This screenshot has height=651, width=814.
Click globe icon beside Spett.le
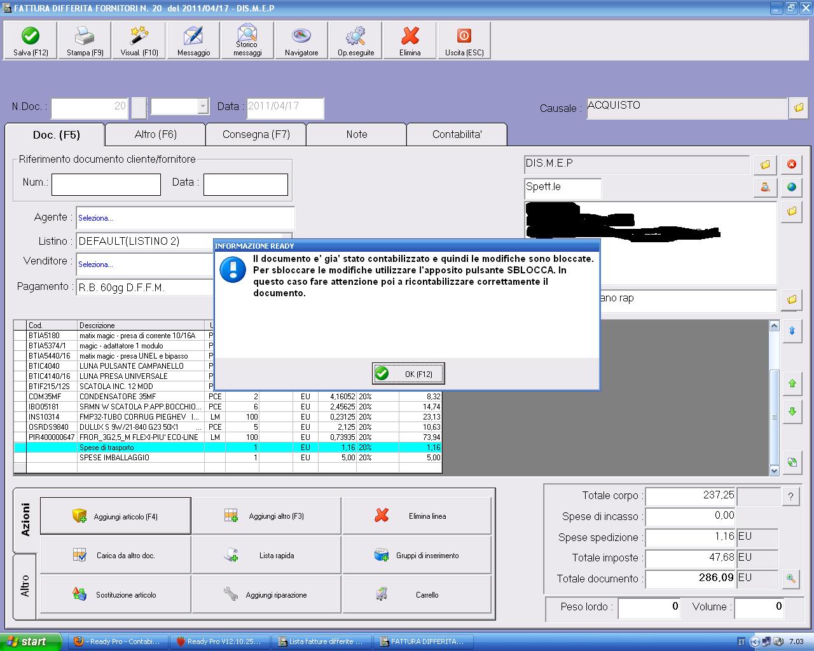pos(792,187)
